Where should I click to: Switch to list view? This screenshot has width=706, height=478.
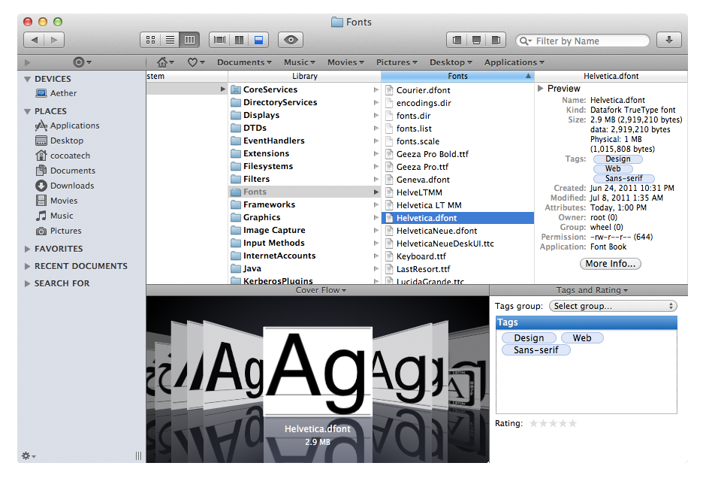coord(170,40)
